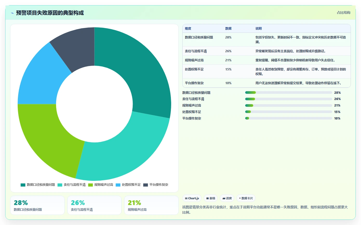
Task: Click the 平台操作复杂 cell in the table
Action: pyautogui.click(x=194, y=83)
